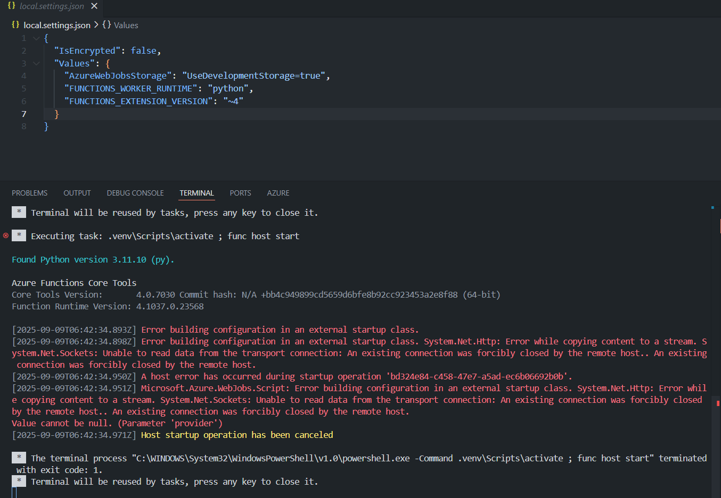721x498 pixels.
Task: Click 'Values' in the breadcrumb bar
Action: 126,25
